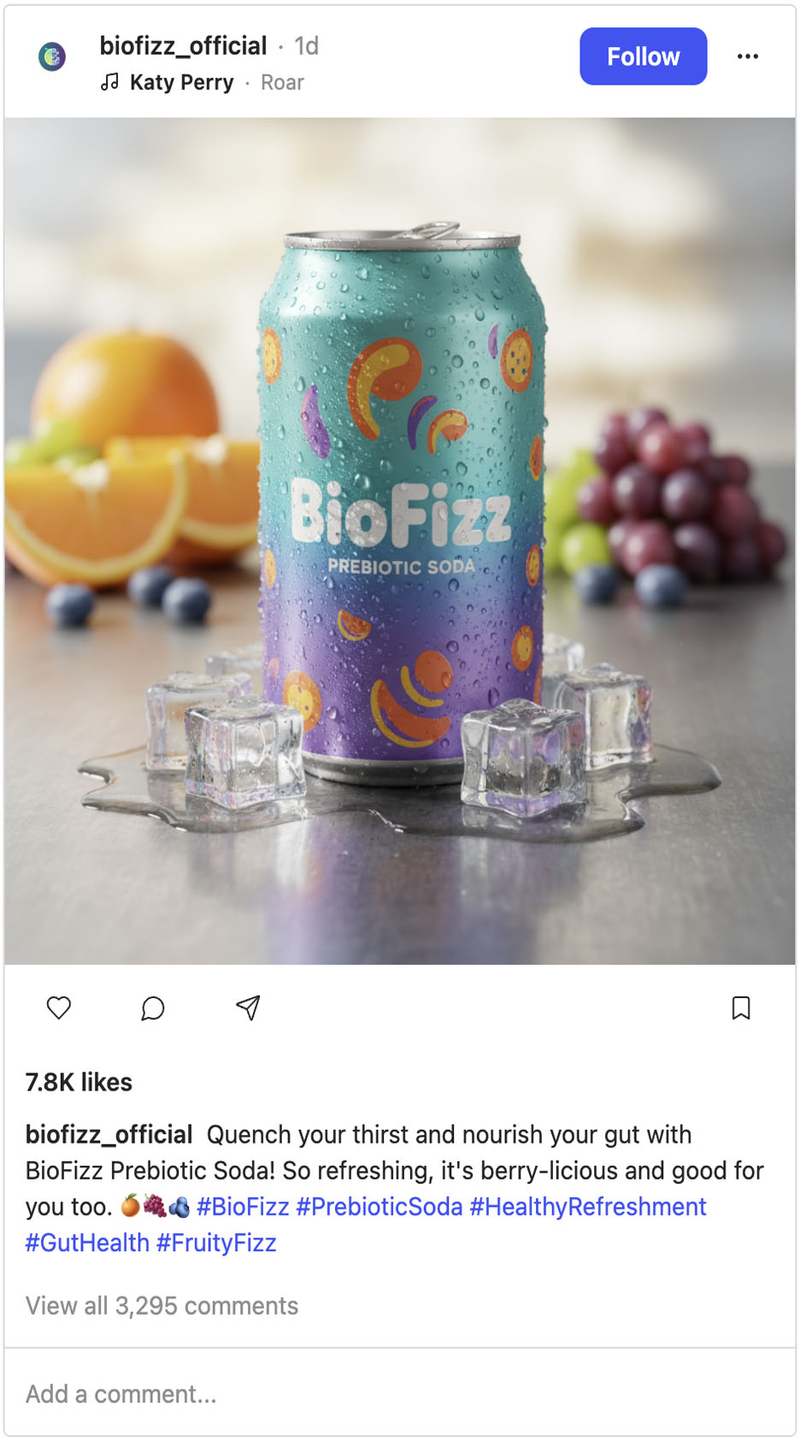
Task: Open the #BioFizz hashtag
Action: (x=243, y=1207)
